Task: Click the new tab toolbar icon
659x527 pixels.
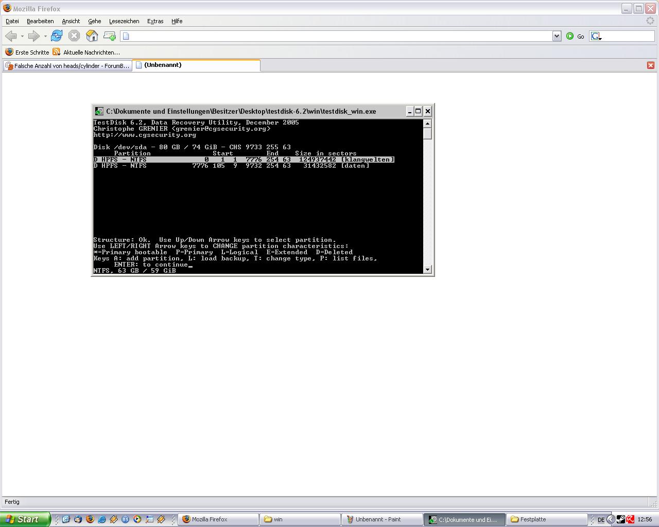Action: 109,36
